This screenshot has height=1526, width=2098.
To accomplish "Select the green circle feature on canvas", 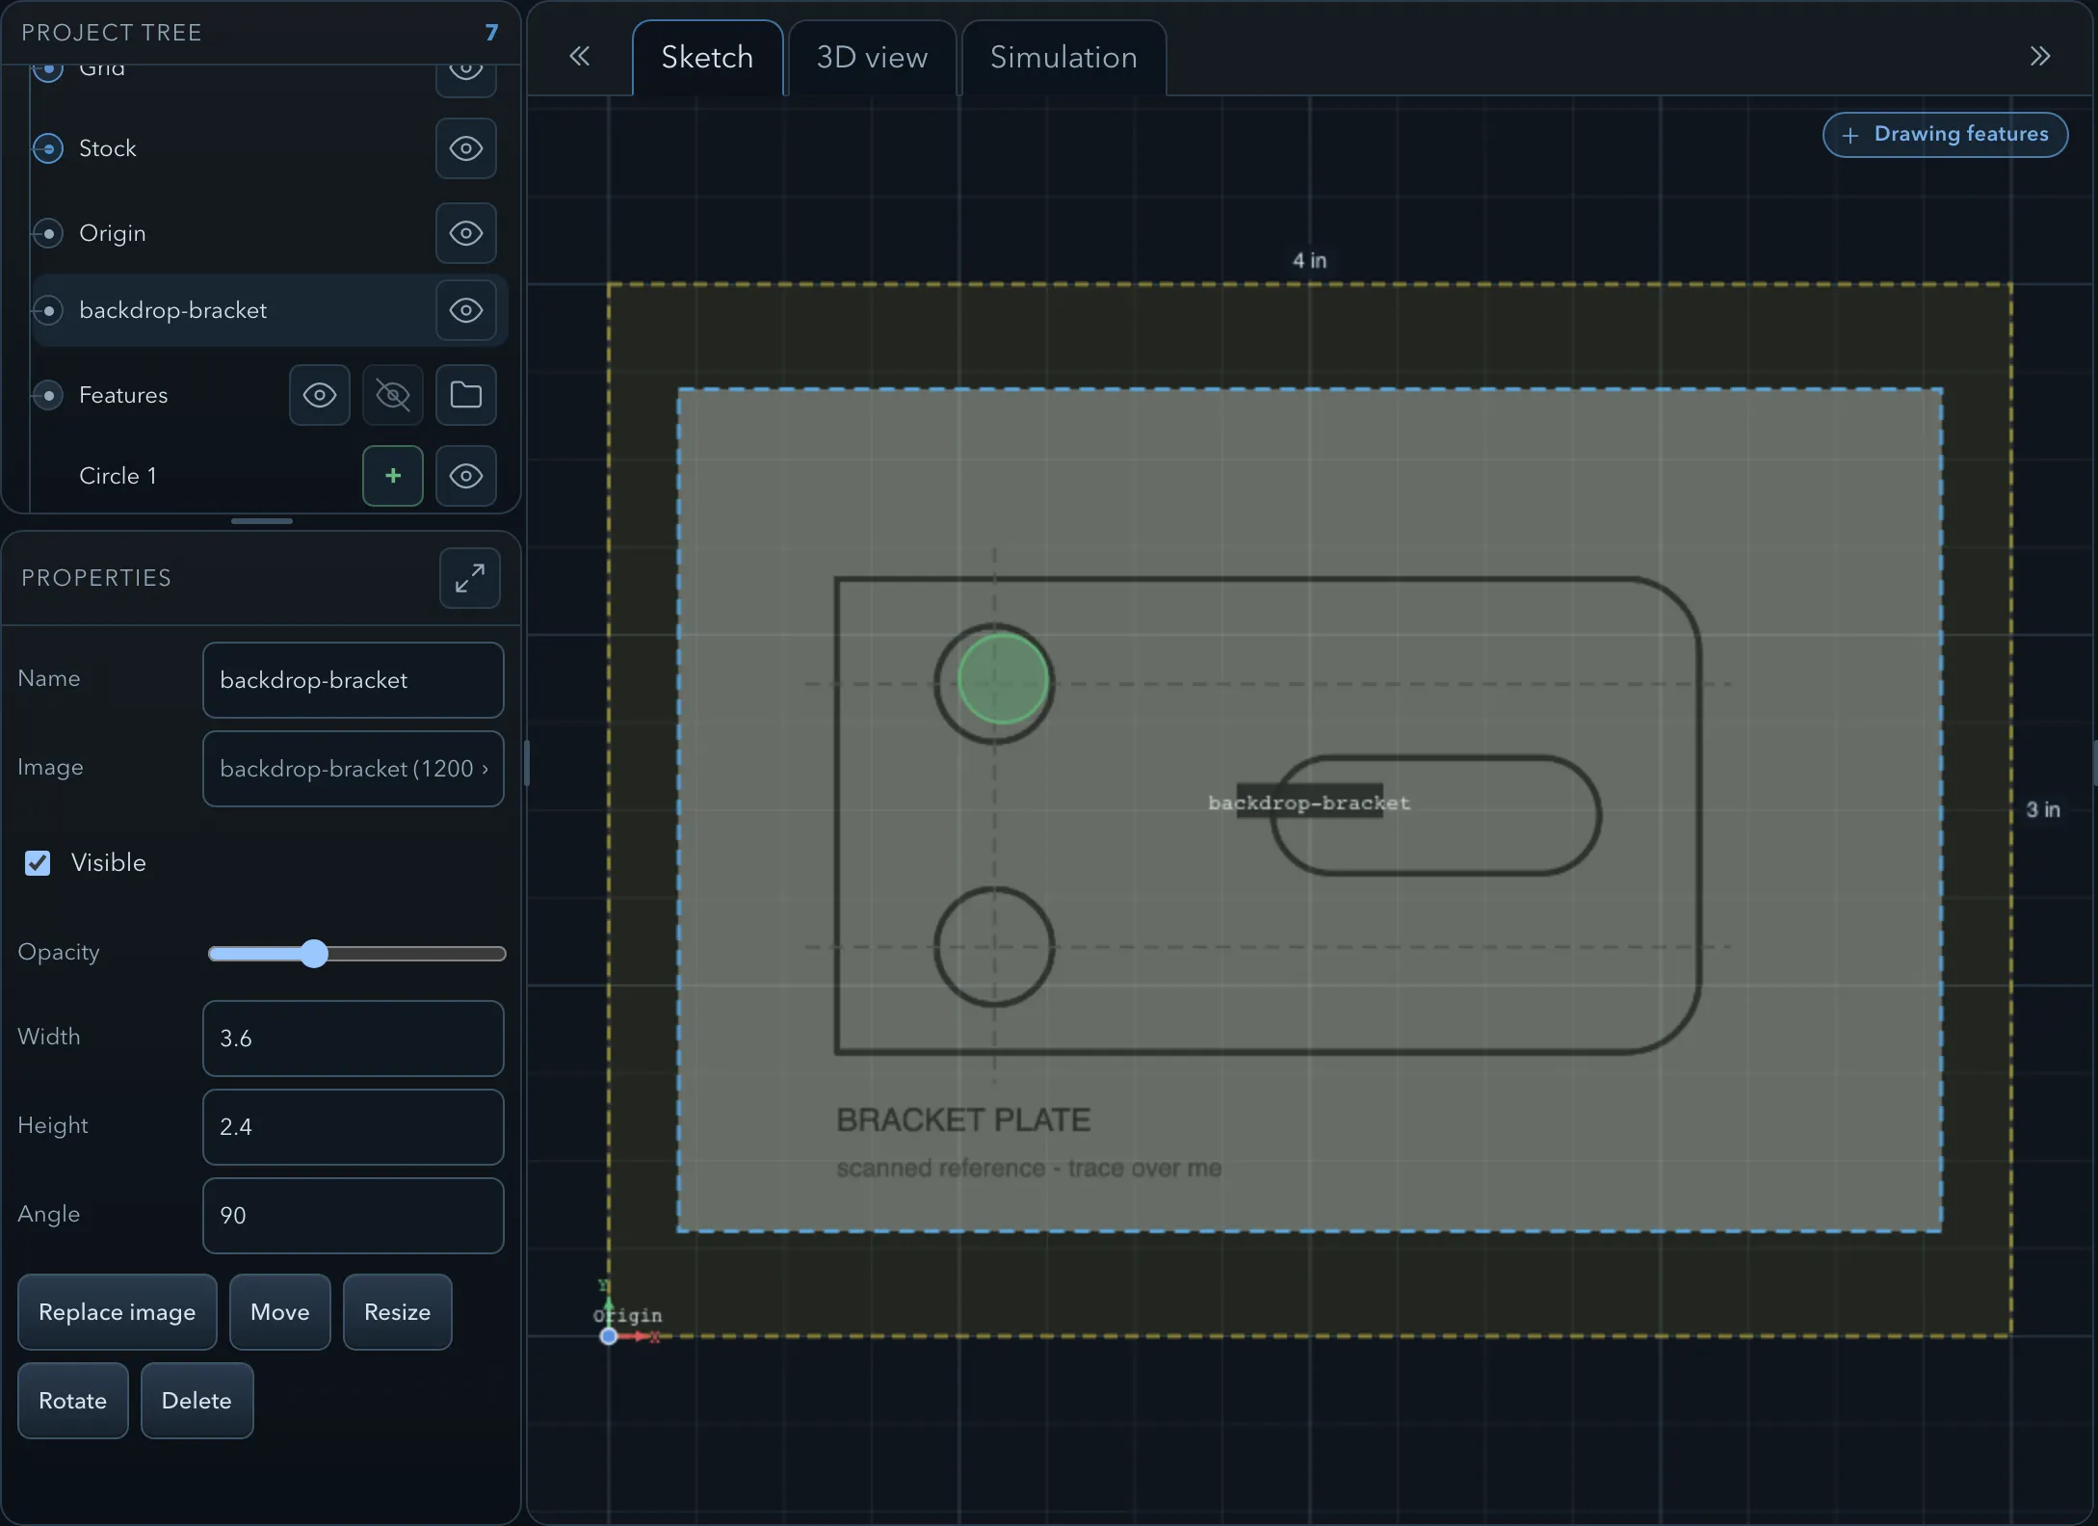I will (x=1003, y=679).
